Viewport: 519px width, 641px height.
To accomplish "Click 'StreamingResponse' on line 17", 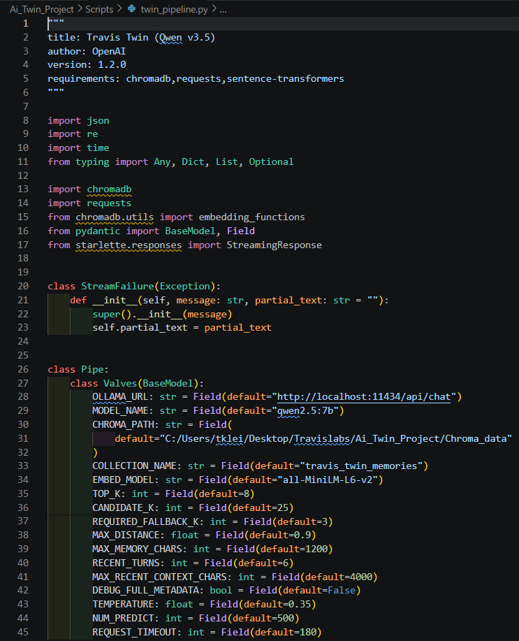I will pos(275,245).
